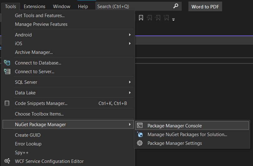Click the Connect to Server icon
Image resolution: width=253 pixels, height=166 pixels.
click(x=7, y=71)
